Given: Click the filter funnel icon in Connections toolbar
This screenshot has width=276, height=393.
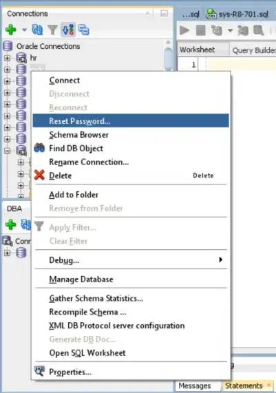Looking at the screenshot, I should [x=52, y=30].
